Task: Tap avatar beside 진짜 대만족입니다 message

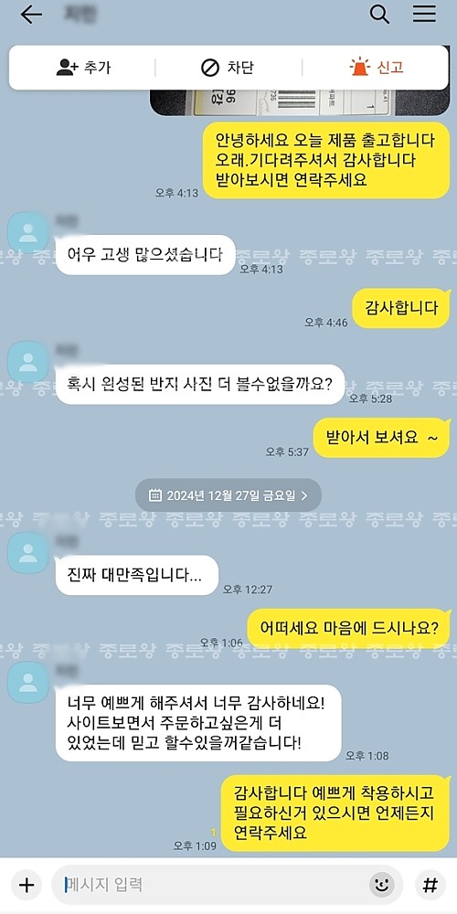Action: [27, 552]
